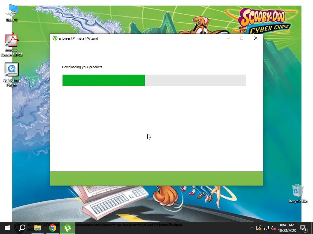Viewport: 313px width, 234px height.
Task: Open the Windows Start menu
Action: tap(7, 228)
